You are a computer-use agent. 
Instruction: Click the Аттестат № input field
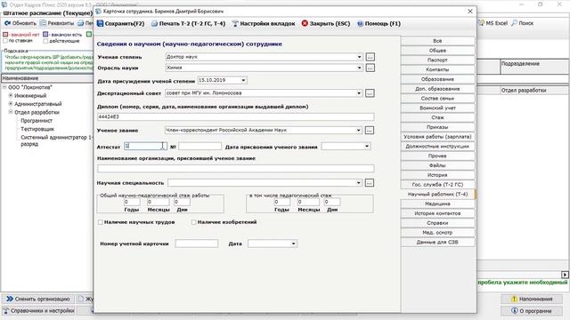pos(199,146)
